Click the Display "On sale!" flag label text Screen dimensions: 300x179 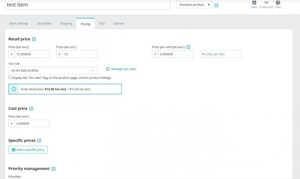point(62,78)
